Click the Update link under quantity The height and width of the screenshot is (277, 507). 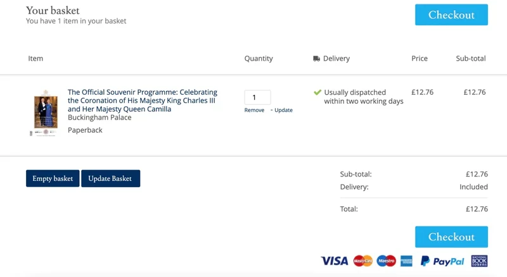(x=283, y=110)
